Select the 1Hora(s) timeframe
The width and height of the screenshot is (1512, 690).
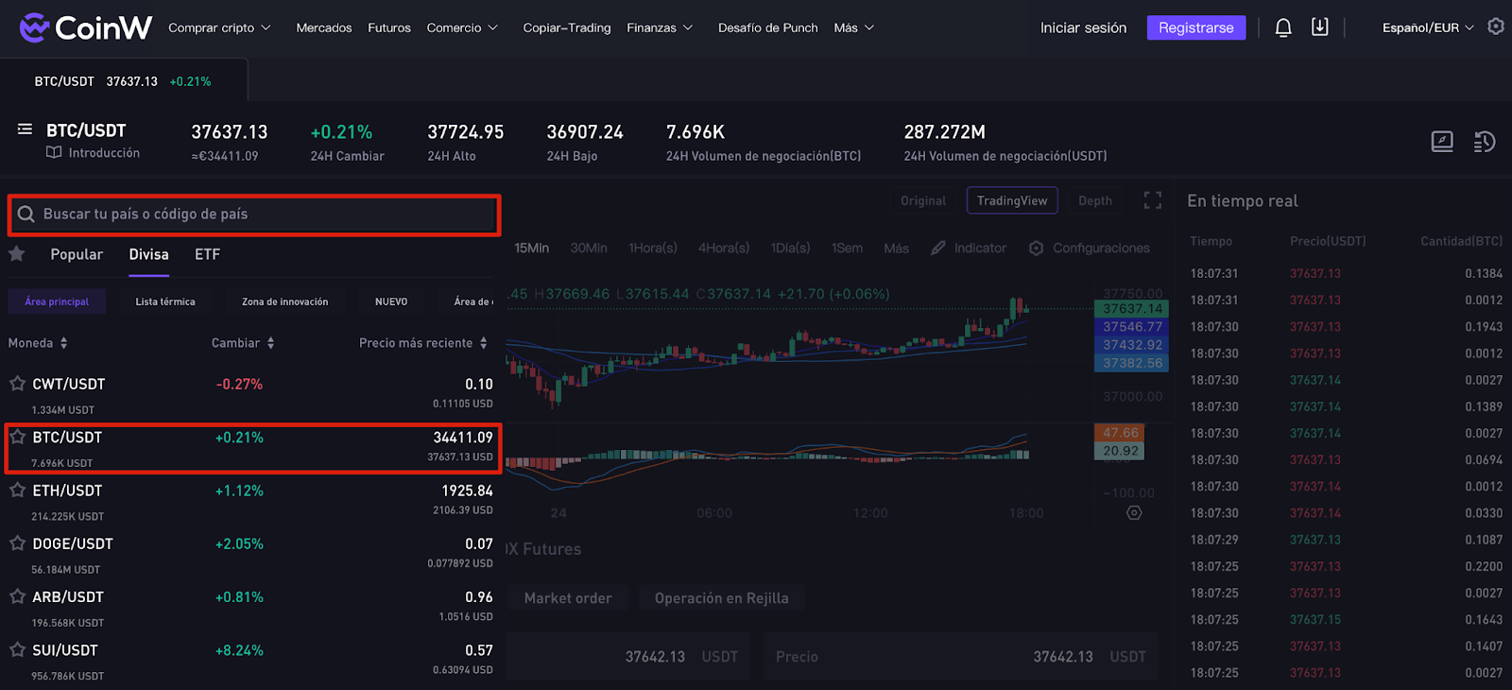[x=653, y=248]
